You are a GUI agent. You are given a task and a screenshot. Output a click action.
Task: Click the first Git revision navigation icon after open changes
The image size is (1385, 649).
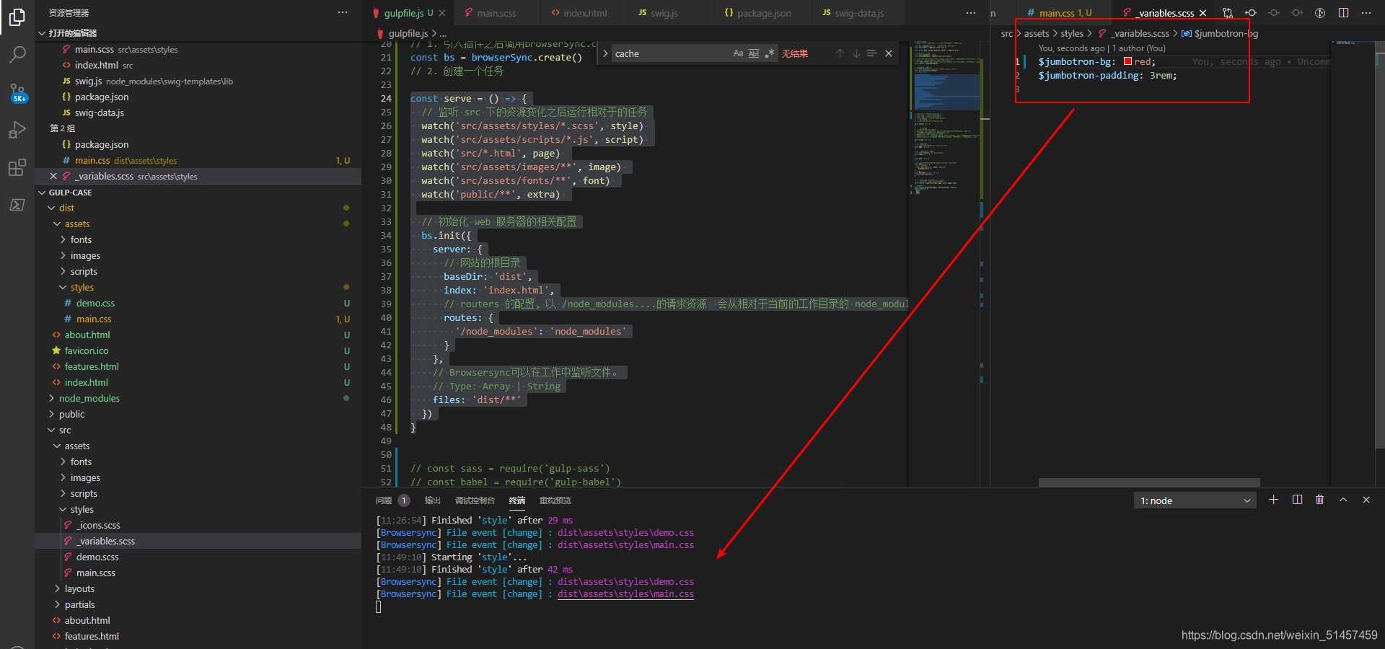pyautogui.click(x=1251, y=13)
